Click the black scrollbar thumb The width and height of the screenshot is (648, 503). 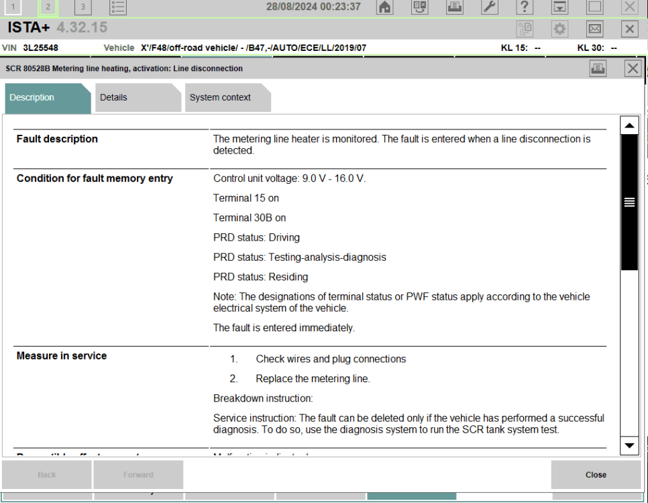click(629, 203)
